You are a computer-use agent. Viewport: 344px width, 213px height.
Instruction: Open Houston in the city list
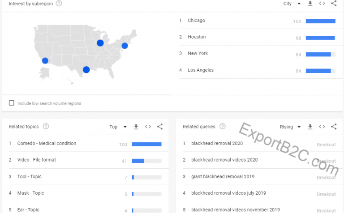pos(197,37)
